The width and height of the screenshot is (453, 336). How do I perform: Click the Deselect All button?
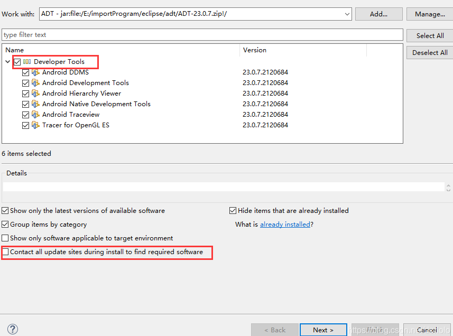click(430, 53)
